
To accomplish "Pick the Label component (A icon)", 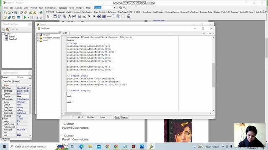I will click(x=70, y=16).
